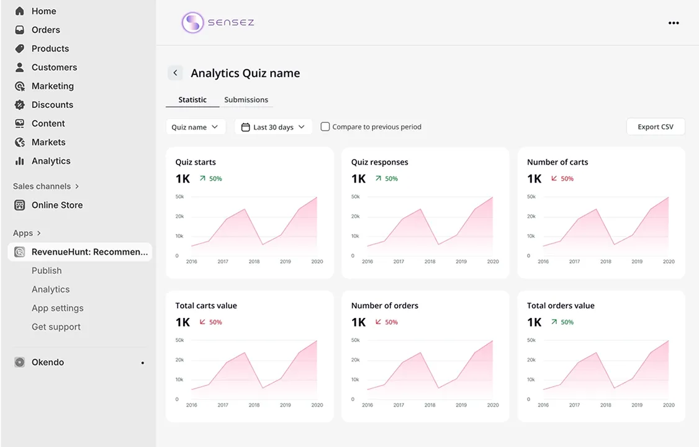Screen dimensions: 699x447
Task: Click 50% change in Total carts value card
Action: pyautogui.click(x=216, y=322)
